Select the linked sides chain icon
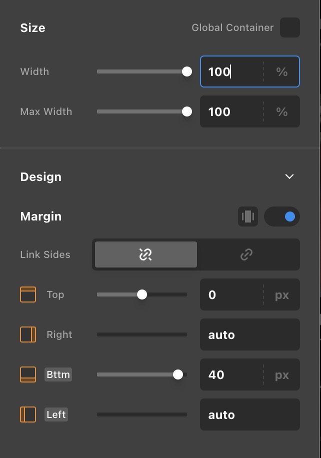The width and height of the screenshot is (321, 458). click(x=246, y=254)
